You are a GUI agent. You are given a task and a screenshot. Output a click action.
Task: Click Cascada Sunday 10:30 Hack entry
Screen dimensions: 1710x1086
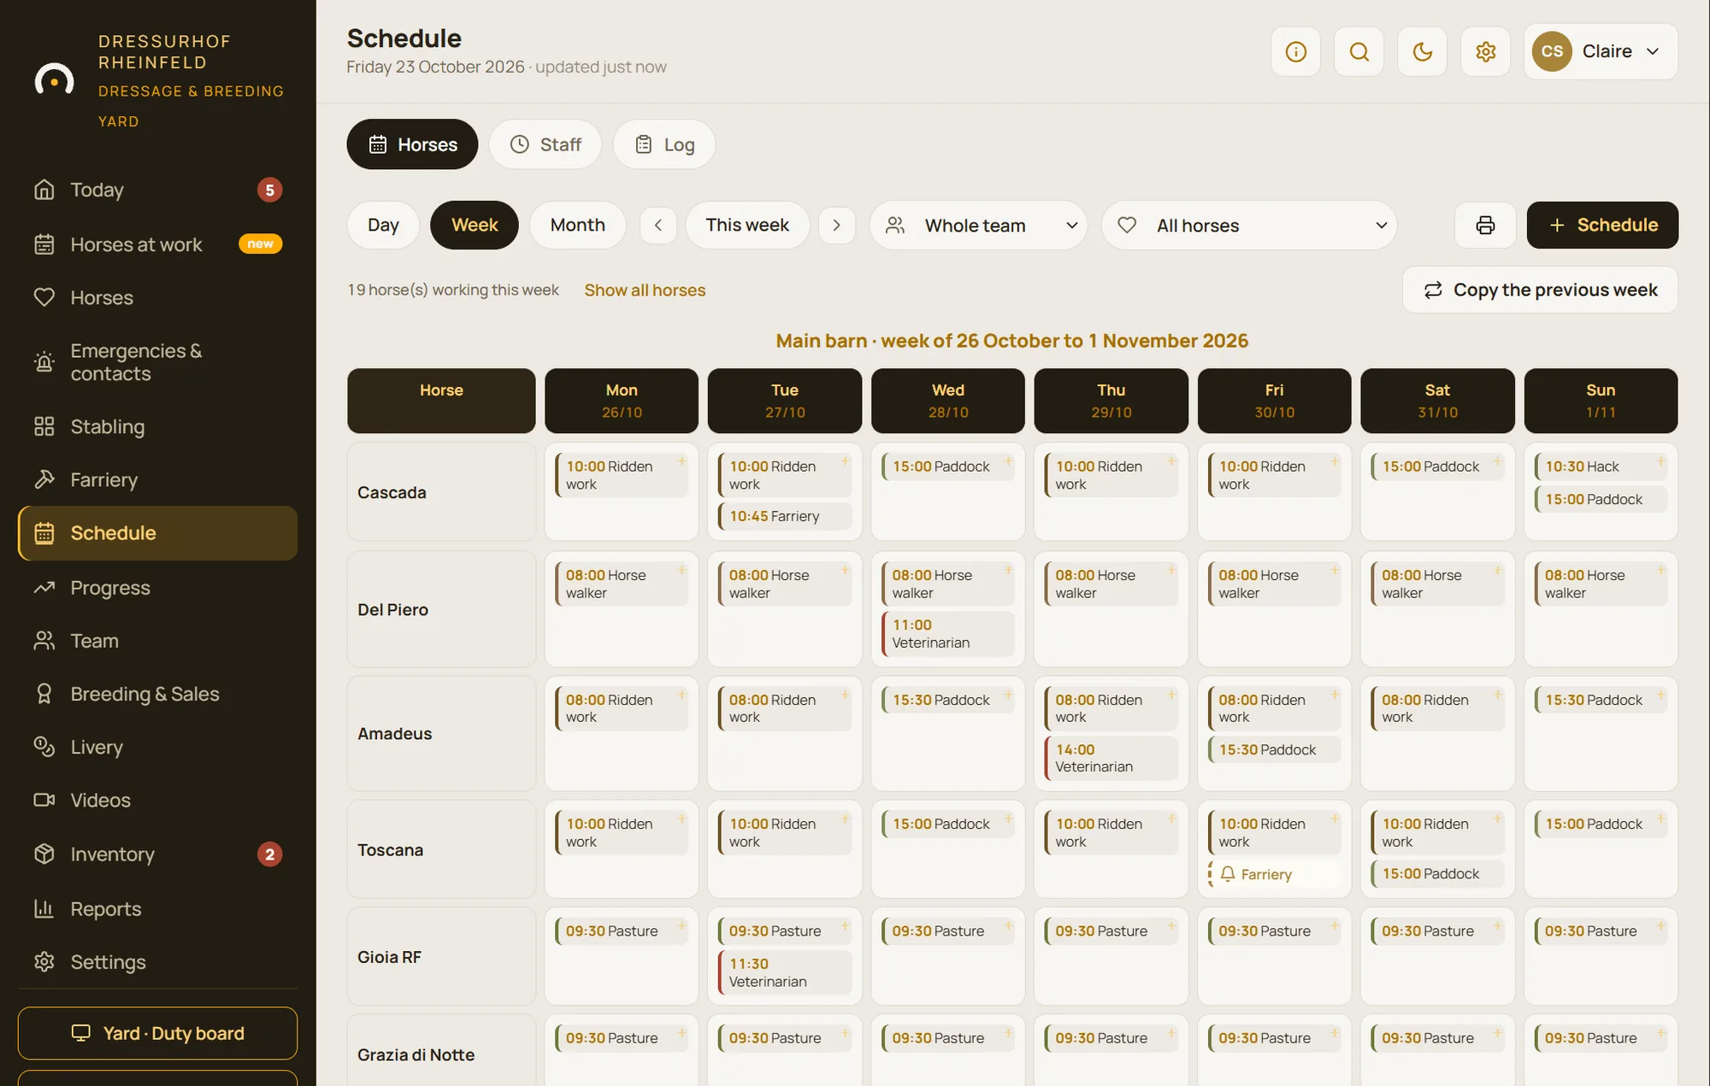tap(1600, 467)
